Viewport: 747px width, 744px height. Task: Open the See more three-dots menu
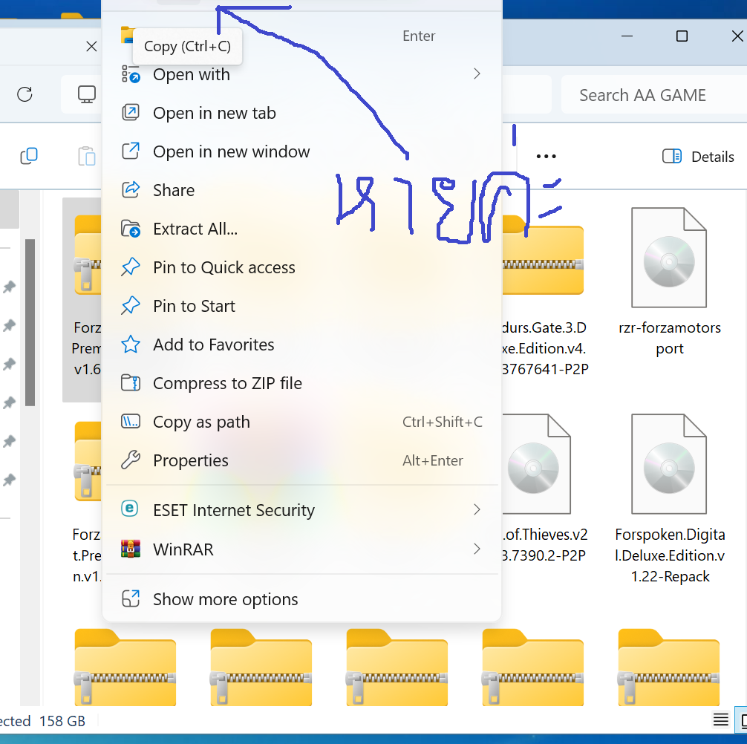546,156
